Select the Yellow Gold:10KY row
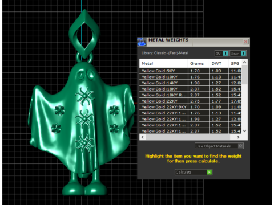Viewport: 274px width, 205px height. (x=191, y=77)
